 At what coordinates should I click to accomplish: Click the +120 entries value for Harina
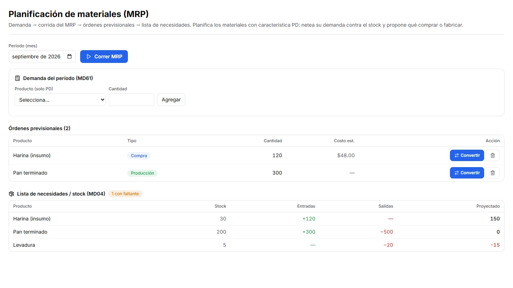309,219
